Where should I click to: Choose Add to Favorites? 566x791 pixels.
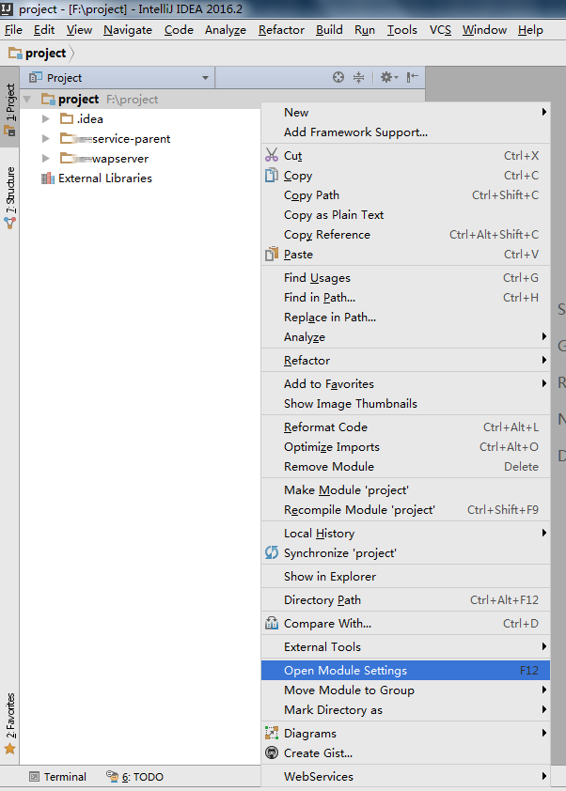pos(405,383)
